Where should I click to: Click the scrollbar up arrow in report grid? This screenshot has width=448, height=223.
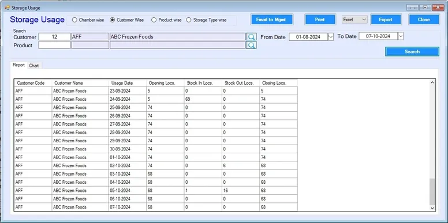click(x=432, y=82)
